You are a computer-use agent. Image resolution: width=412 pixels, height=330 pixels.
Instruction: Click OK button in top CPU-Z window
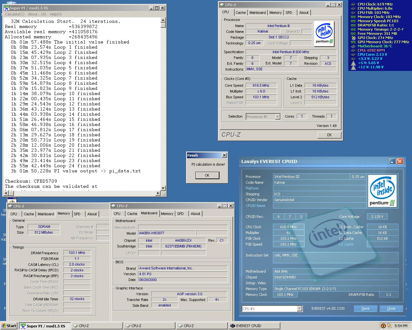coord(329,135)
